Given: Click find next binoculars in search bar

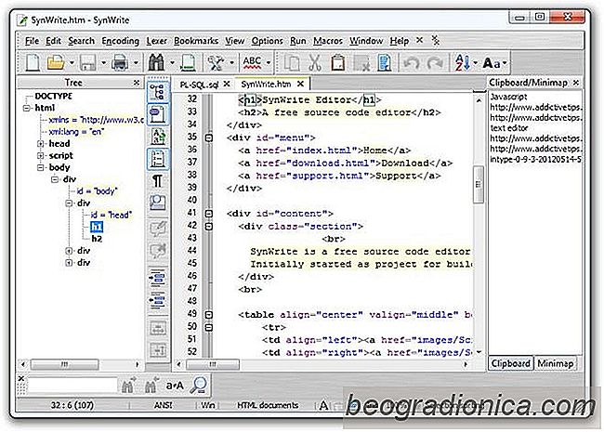Looking at the screenshot, I should 128,385.
